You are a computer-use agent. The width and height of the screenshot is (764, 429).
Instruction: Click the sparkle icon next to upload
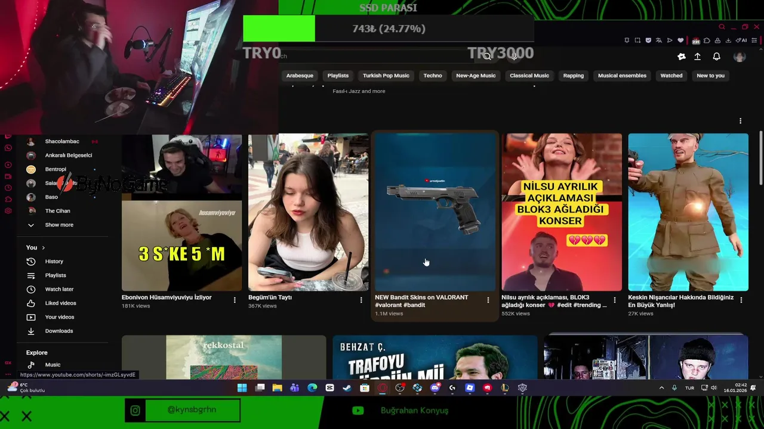point(682,57)
